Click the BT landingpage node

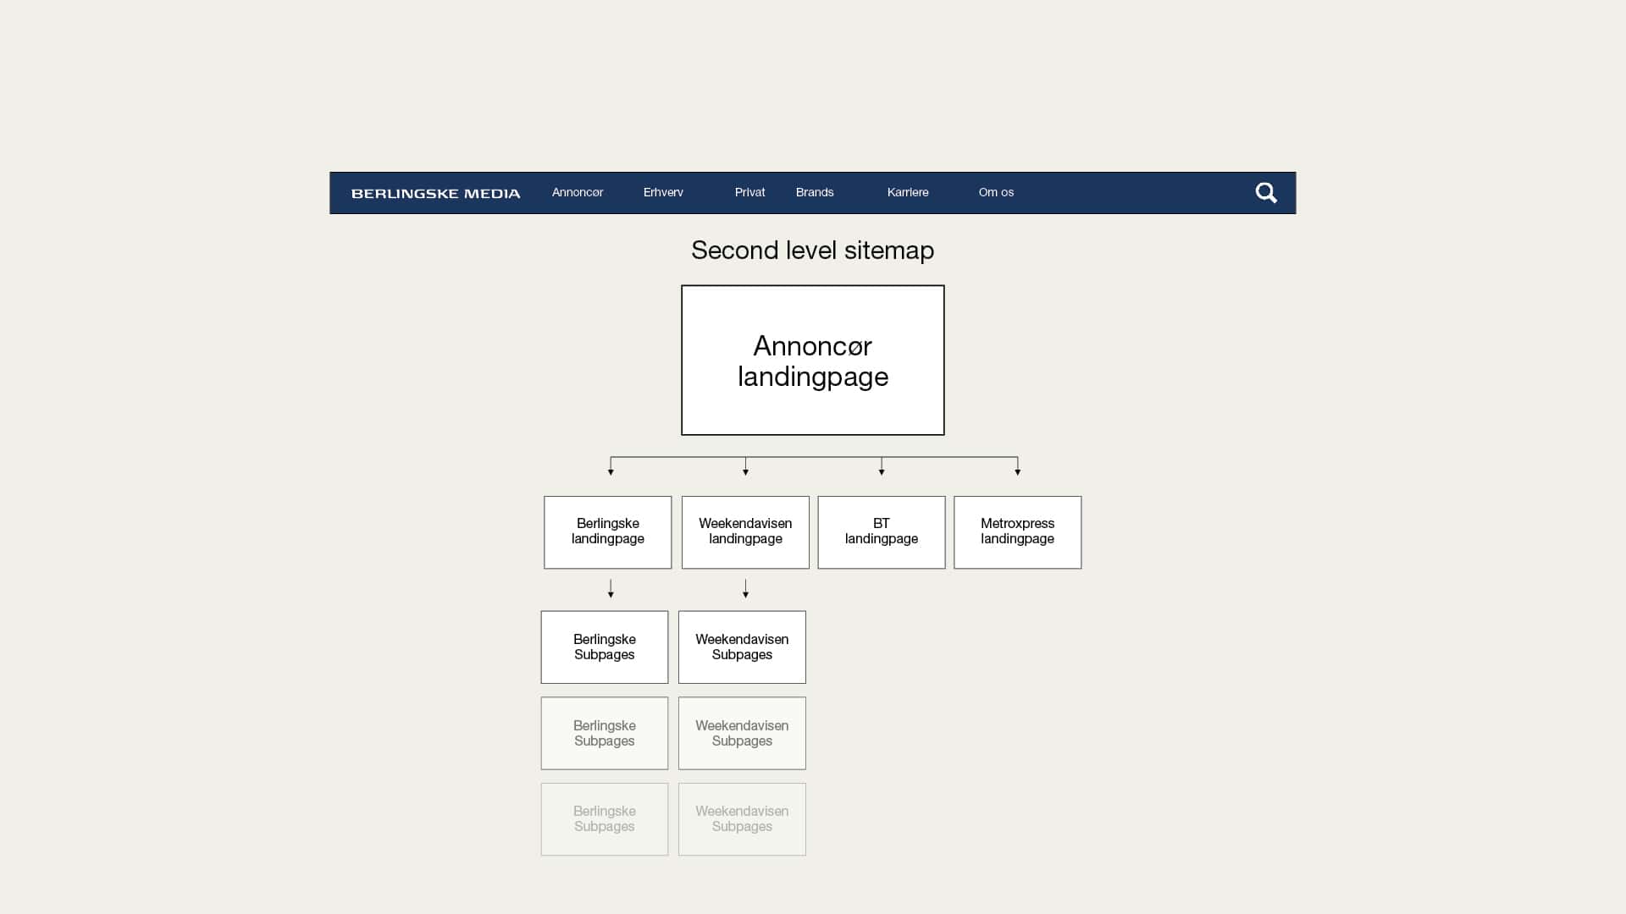[x=881, y=531]
